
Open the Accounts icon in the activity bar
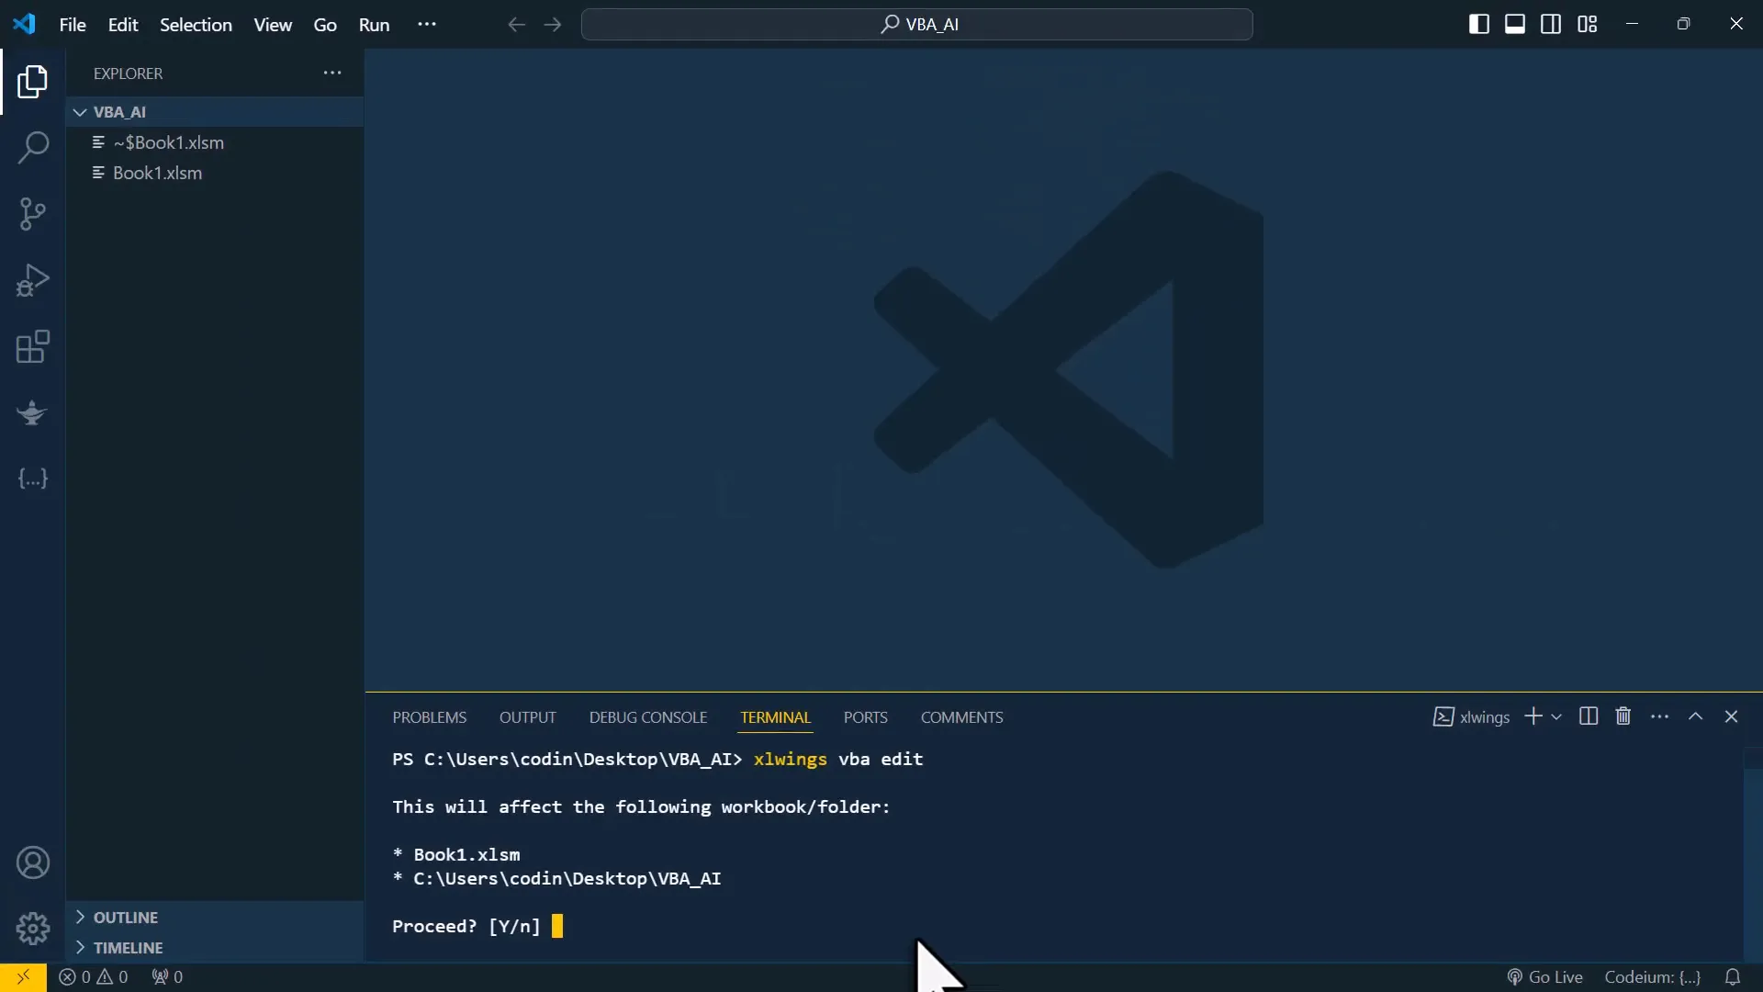pyautogui.click(x=33, y=863)
